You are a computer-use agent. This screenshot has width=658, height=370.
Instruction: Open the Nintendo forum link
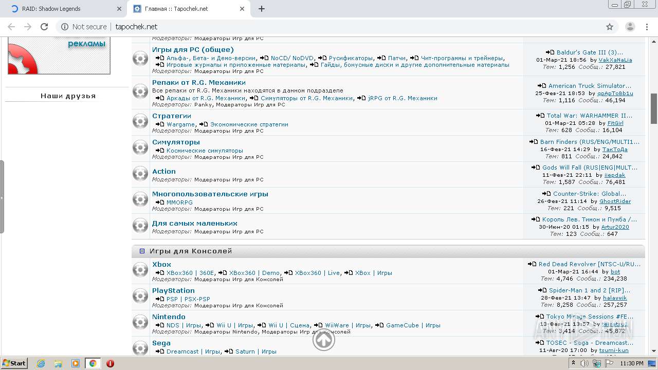click(169, 317)
